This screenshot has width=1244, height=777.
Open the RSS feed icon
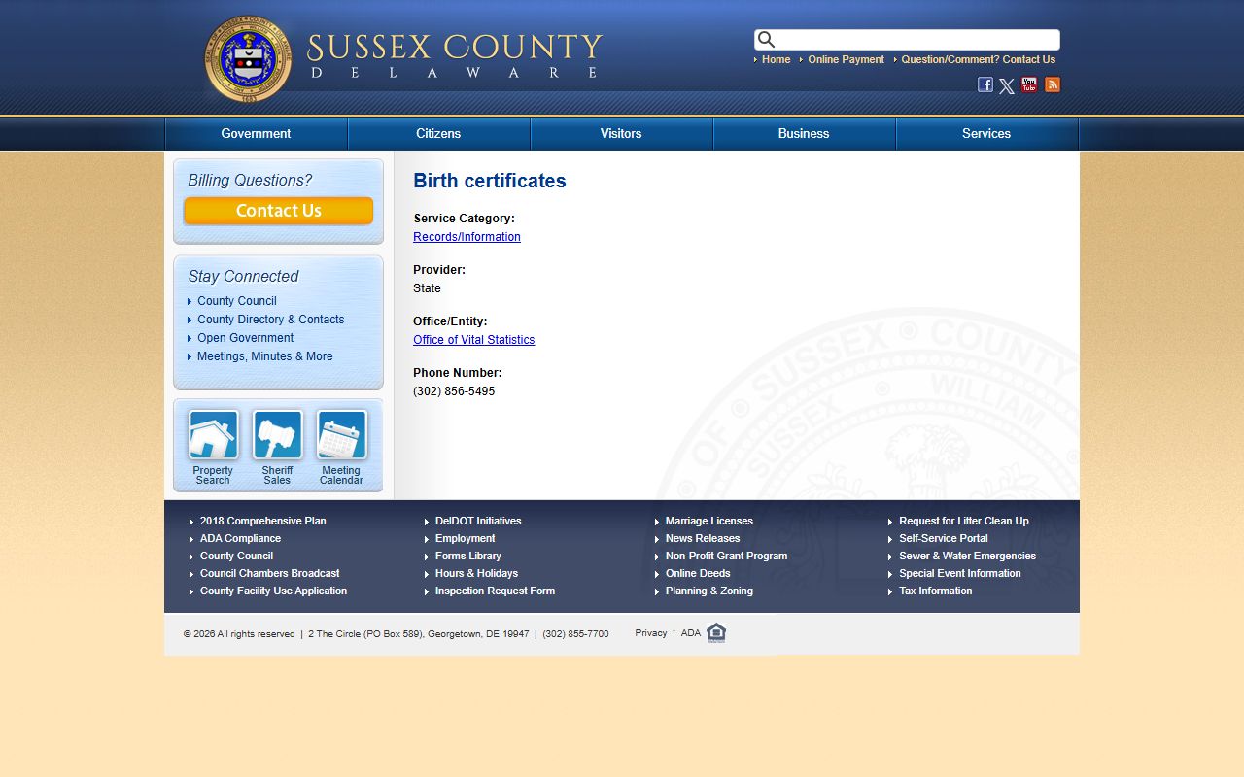[x=1053, y=84]
